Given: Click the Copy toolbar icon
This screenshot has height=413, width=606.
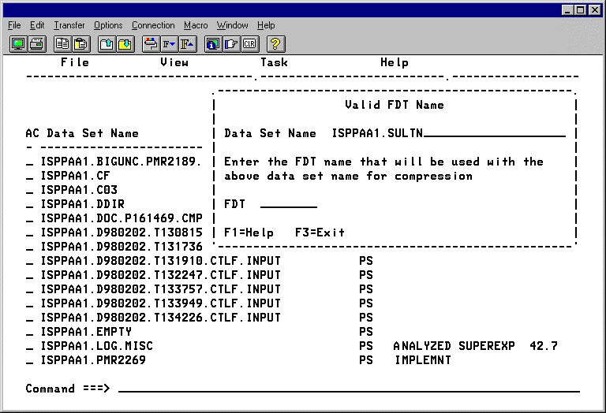Looking at the screenshot, I should [x=62, y=44].
